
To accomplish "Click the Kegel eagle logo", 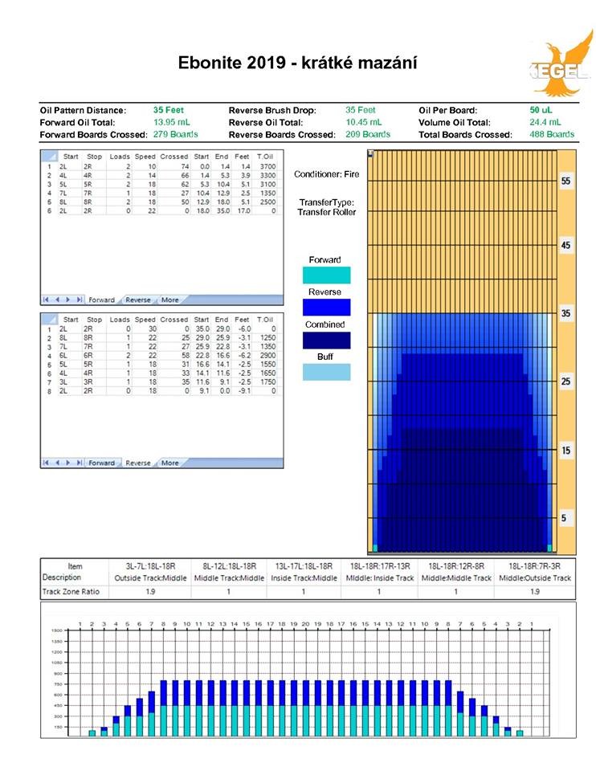I will point(561,64).
